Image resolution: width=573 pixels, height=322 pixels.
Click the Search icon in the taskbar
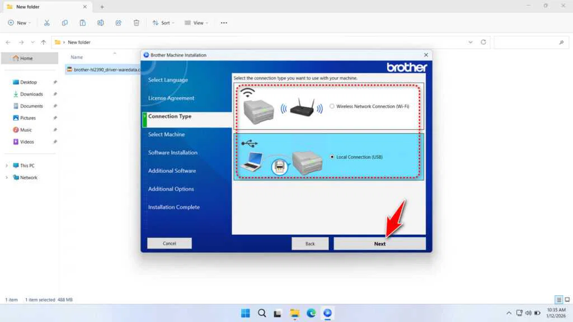coord(261,314)
